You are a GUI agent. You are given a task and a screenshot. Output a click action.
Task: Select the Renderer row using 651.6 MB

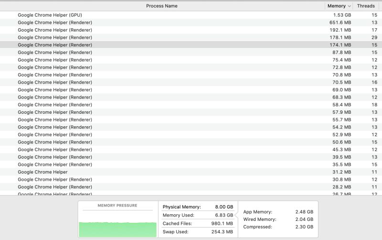191,22
